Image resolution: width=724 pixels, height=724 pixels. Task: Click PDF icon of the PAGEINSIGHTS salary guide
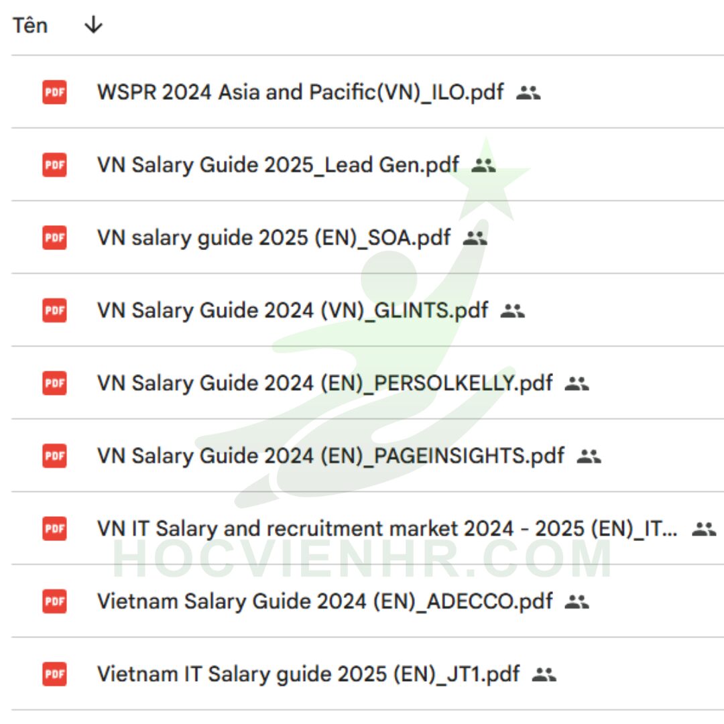pyautogui.click(x=54, y=456)
